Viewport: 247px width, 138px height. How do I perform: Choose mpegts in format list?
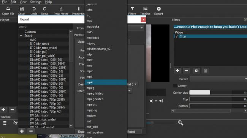point(106,105)
